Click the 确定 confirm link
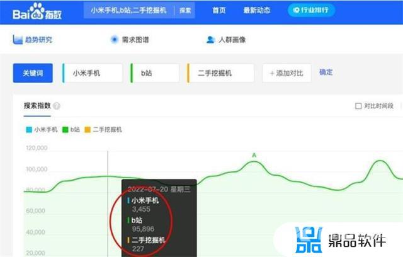The height and width of the screenshot is (257, 403). (326, 72)
